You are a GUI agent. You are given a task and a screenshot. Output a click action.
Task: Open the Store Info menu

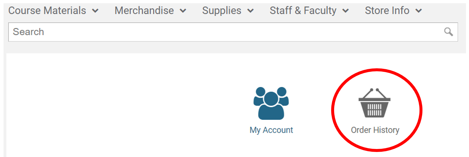pos(393,11)
